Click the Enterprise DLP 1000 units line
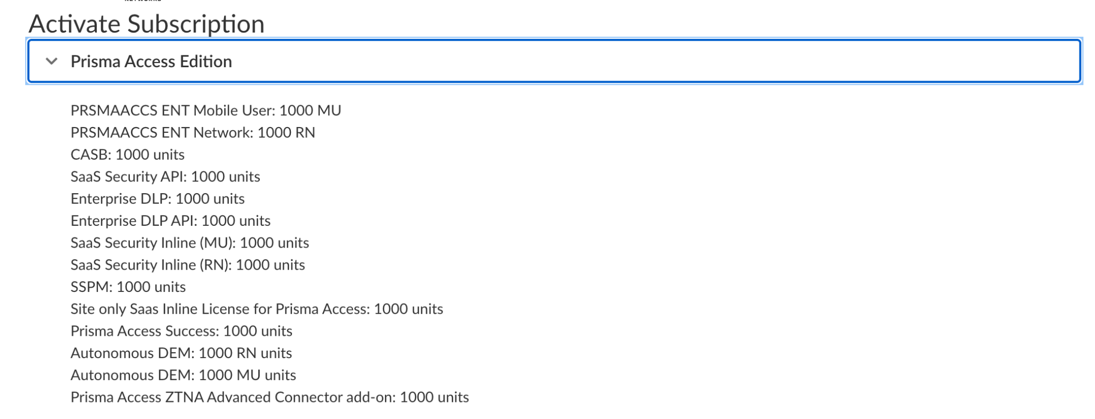The width and height of the screenshot is (1095, 419). [157, 199]
